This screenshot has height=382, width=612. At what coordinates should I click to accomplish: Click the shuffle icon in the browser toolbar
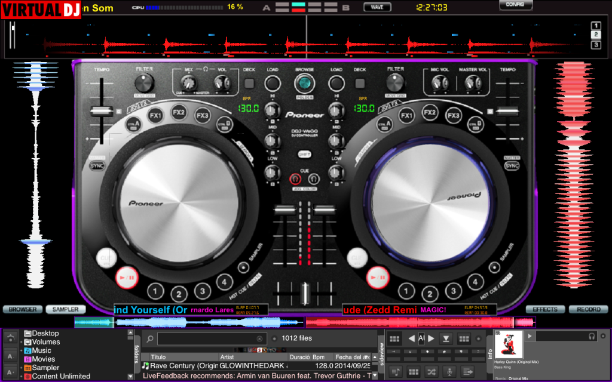coord(432,372)
